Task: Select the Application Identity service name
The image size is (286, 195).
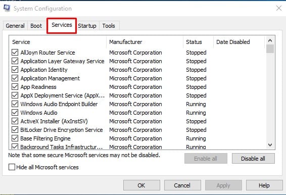Action: click(44, 70)
